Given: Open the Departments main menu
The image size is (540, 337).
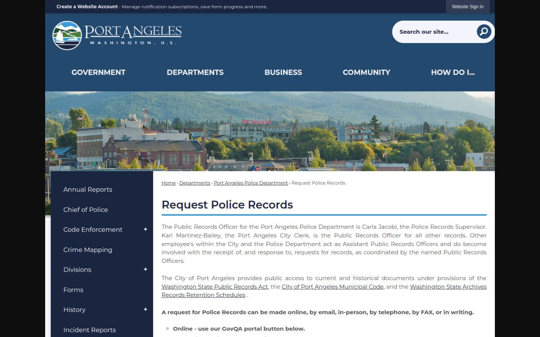Looking at the screenshot, I should coord(195,72).
